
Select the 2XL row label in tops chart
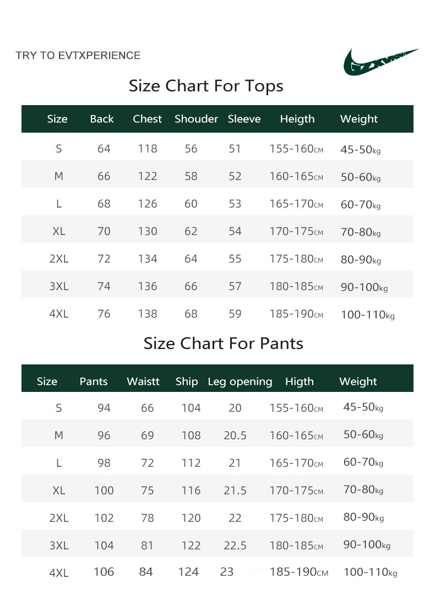[59, 259]
